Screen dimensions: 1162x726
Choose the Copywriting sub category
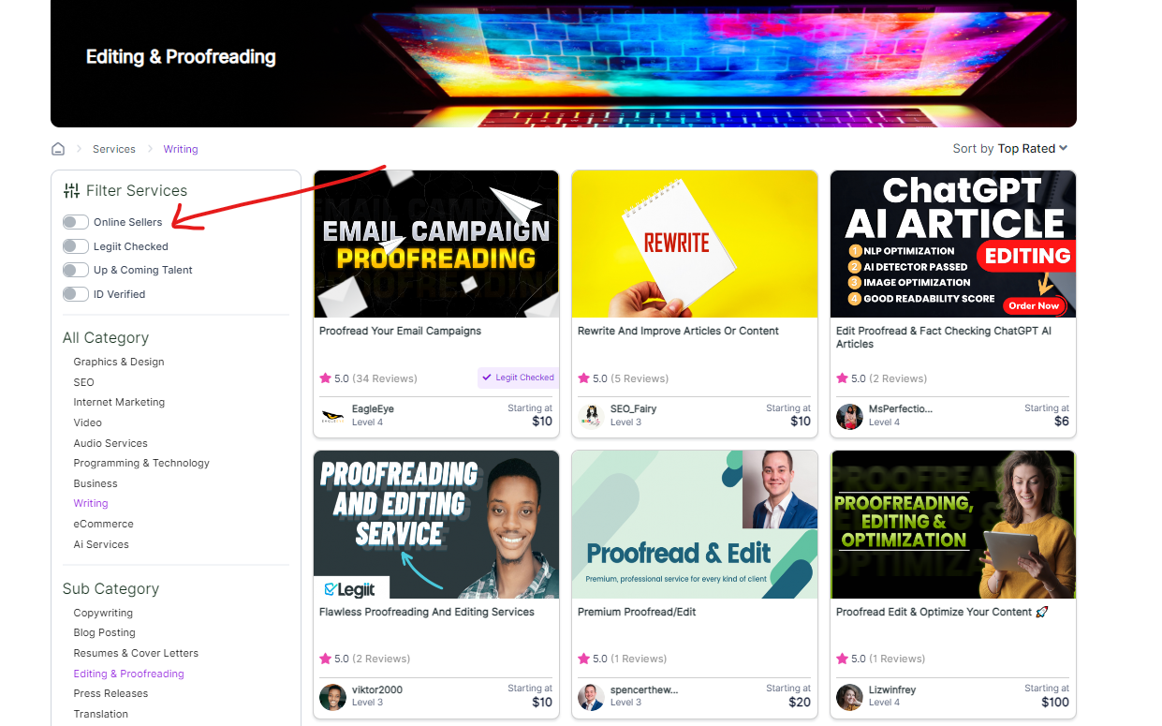(103, 613)
